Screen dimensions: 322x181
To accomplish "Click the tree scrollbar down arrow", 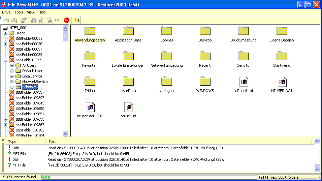I will coord(65,133).
